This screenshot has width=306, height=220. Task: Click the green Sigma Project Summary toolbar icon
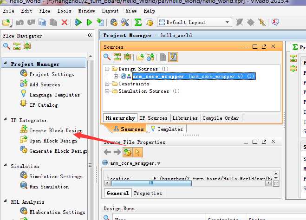[138, 22]
